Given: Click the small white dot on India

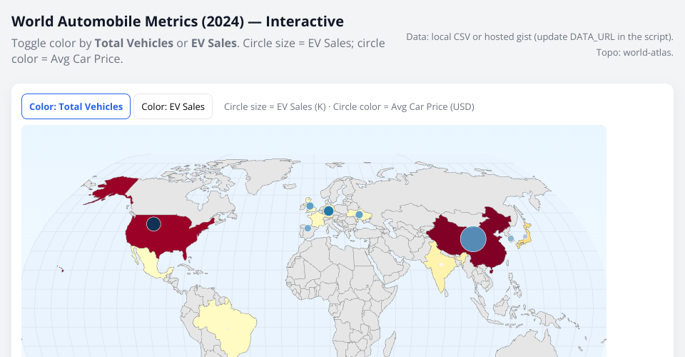Looking at the screenshot, I should point(442,265).
